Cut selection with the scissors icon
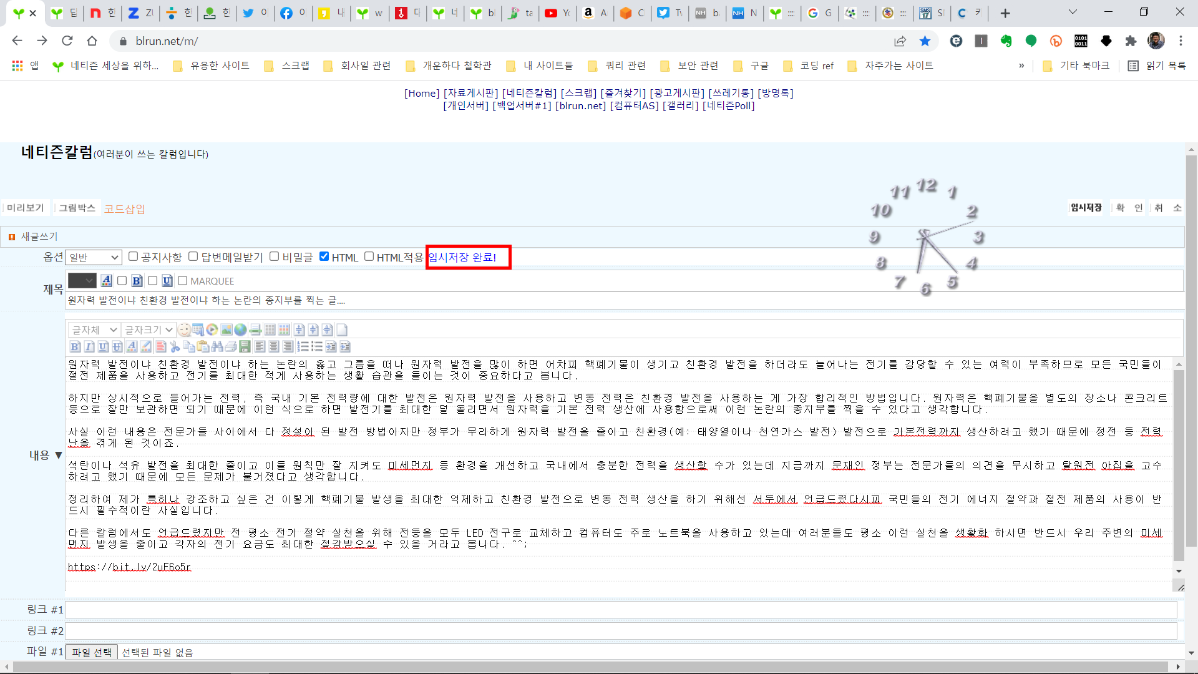Viewport: 1198px width, 674px height. coord(175,346)
